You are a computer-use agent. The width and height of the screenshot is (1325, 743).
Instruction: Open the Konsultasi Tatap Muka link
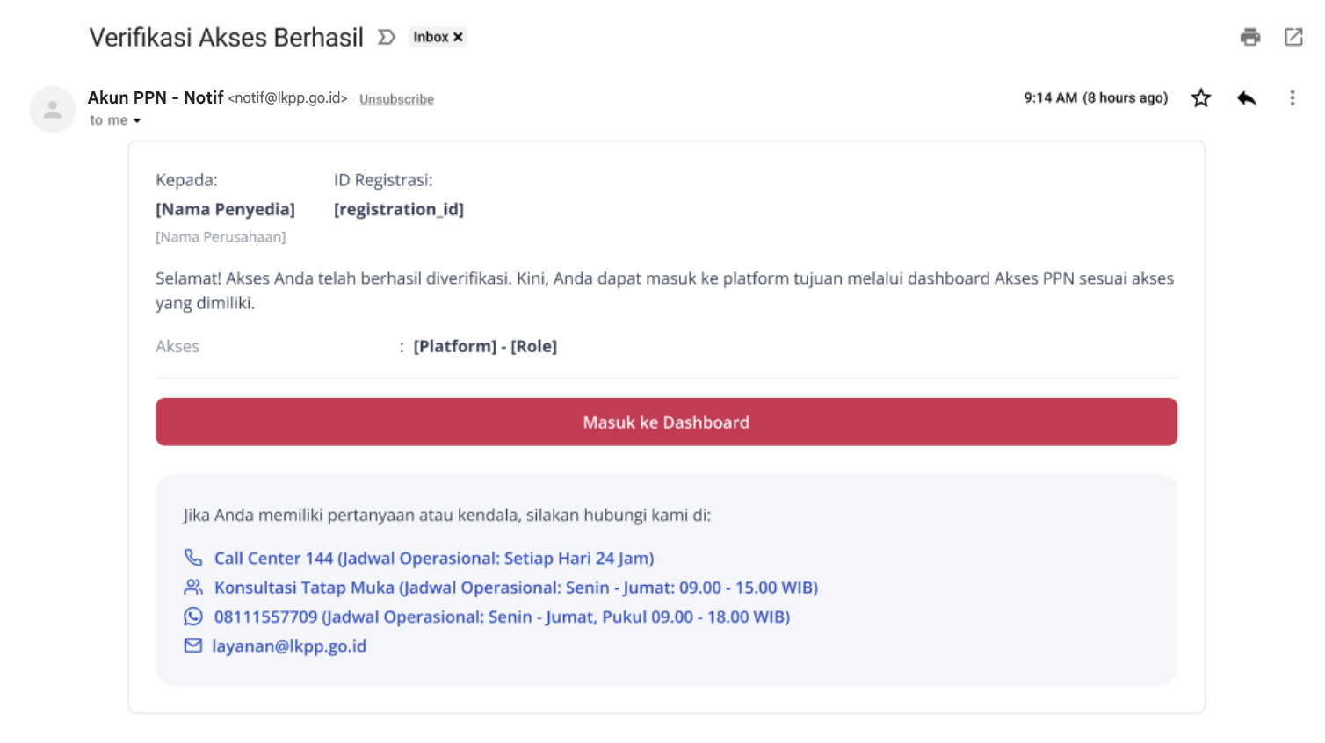point(516,588)
